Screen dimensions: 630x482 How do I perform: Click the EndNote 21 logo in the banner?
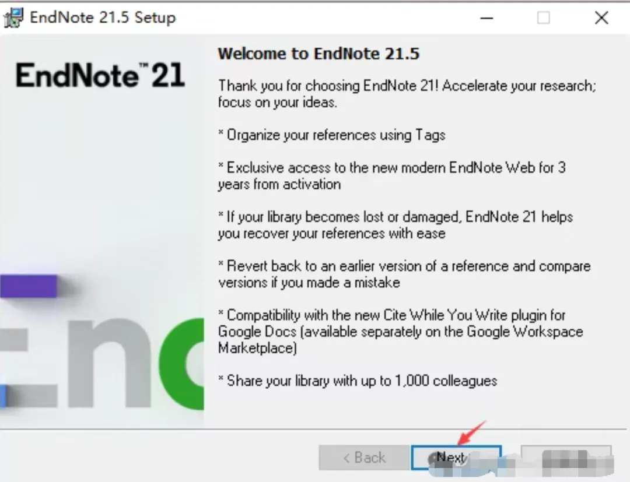point(100,75)
